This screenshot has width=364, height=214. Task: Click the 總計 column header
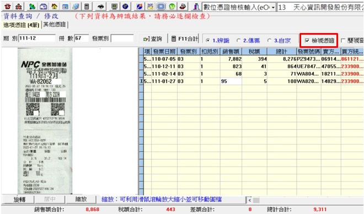[x=282, y=51]
